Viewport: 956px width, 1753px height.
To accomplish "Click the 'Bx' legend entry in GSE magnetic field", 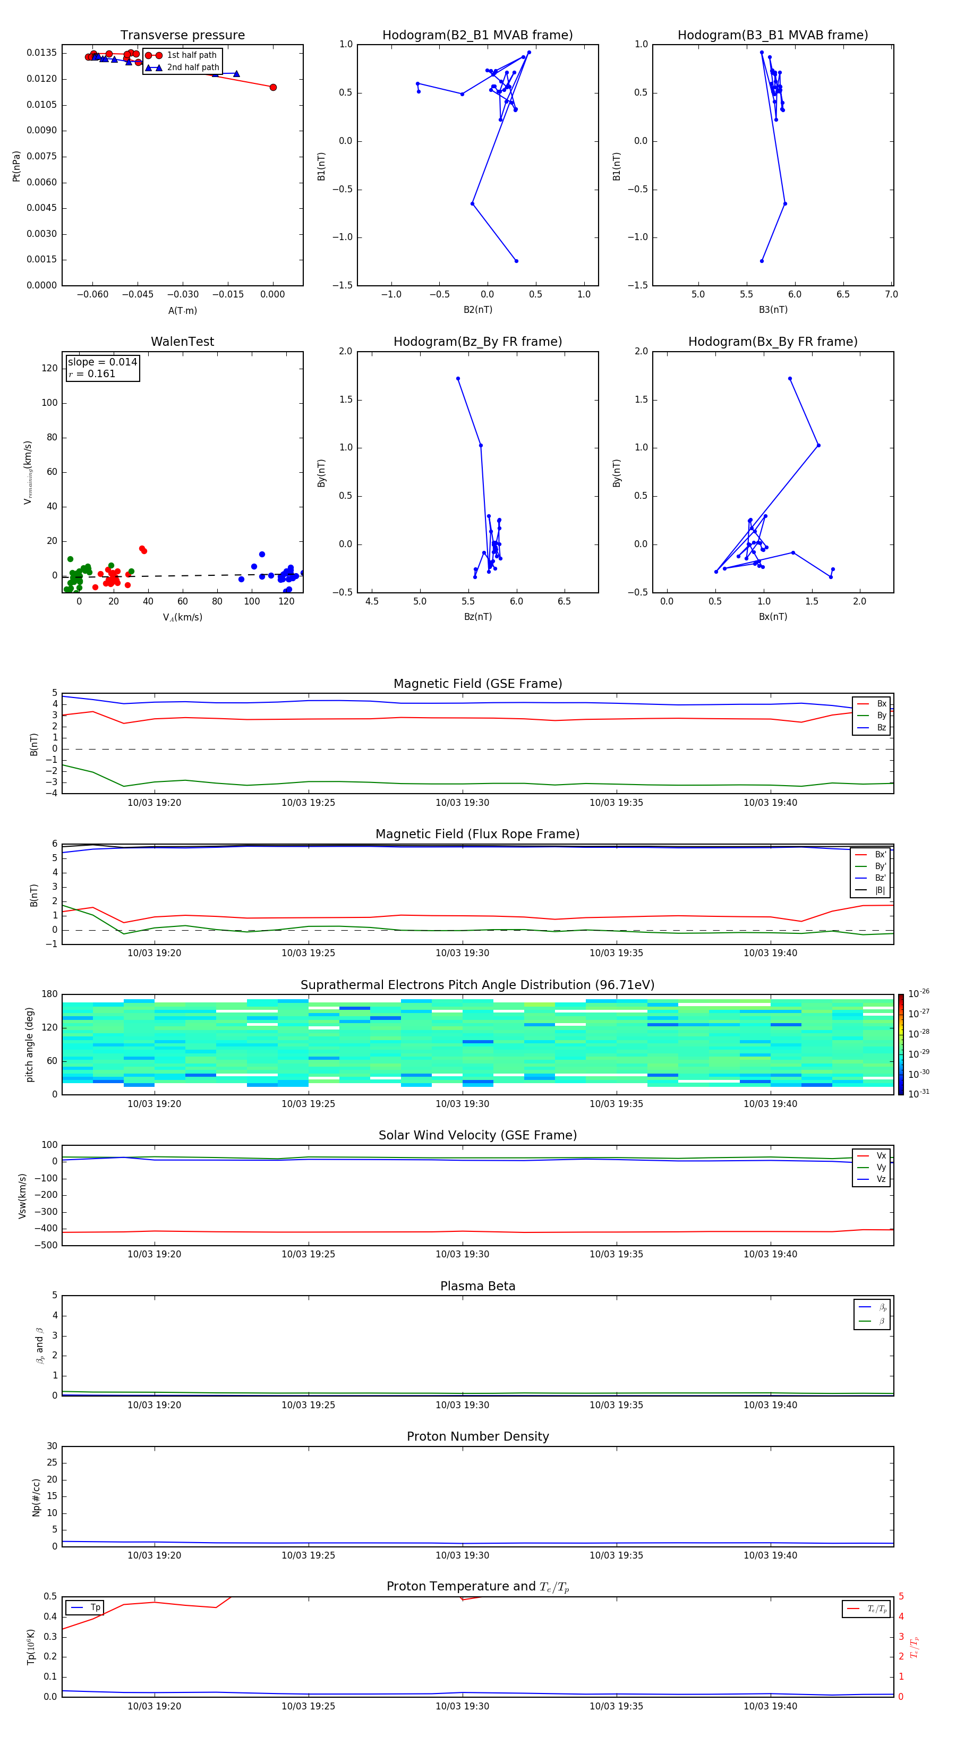I will (x=872, y=704).
